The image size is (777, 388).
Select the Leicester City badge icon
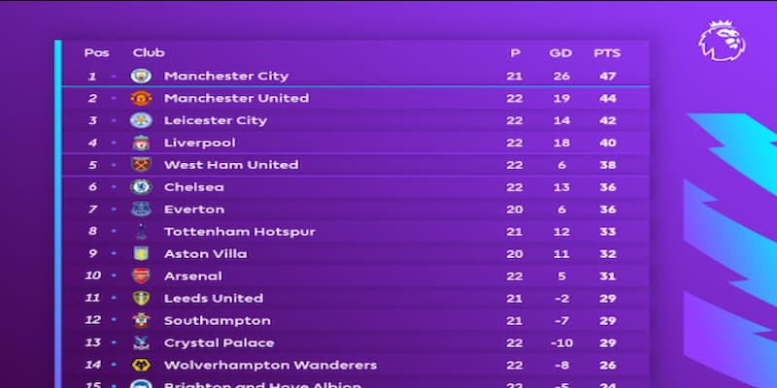[x=141, y=120]
